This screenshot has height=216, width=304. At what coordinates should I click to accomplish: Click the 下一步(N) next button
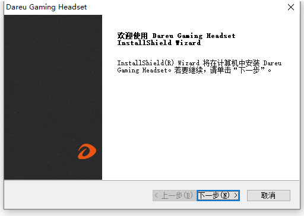(218, 195)
